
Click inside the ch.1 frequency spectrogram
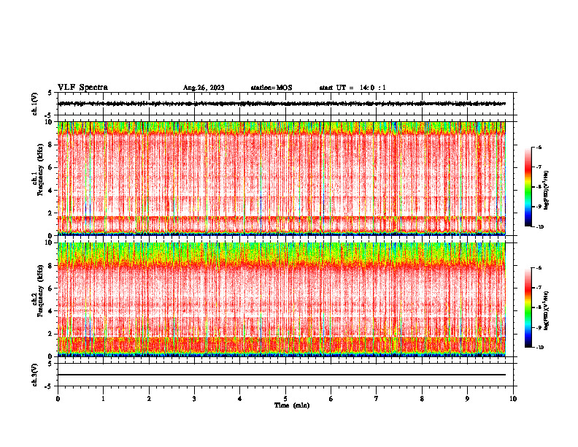tap(282, 178)
